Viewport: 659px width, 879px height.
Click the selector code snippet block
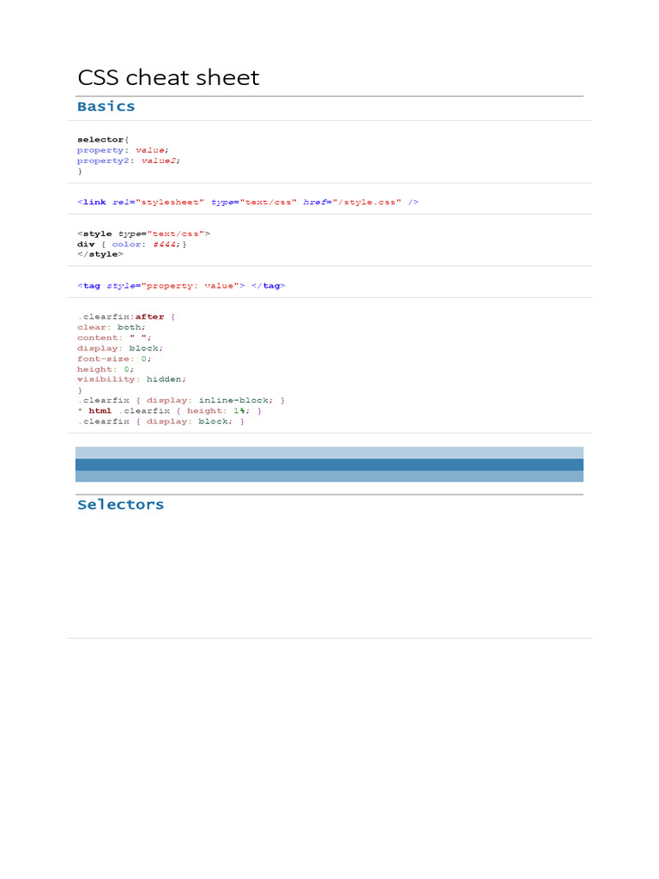(x=129, y=155)
